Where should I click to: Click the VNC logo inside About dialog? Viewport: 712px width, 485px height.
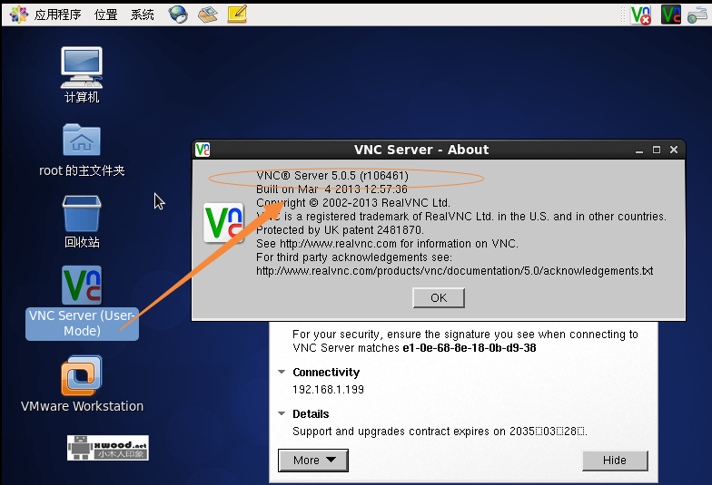point(223,223)
